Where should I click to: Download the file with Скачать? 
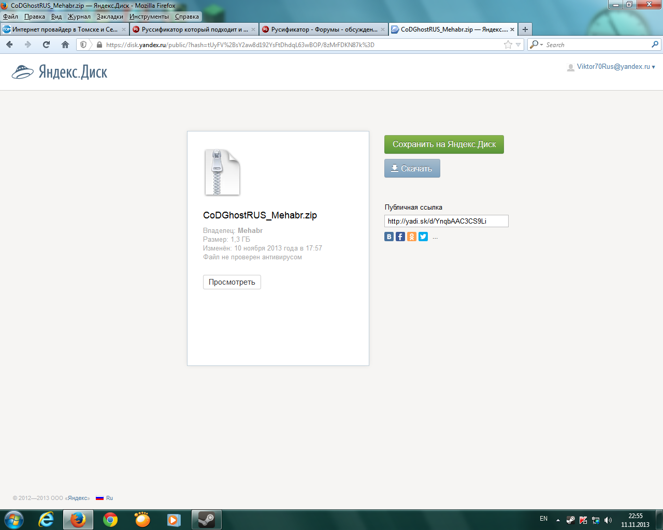click(412, 168)
